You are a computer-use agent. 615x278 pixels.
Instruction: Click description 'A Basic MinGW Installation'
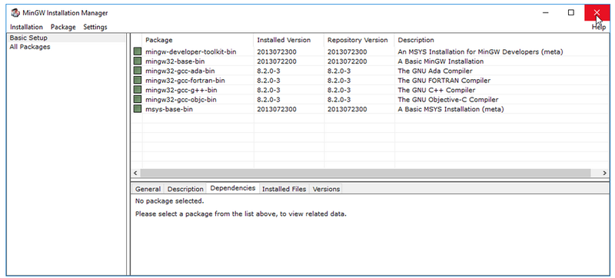coord(440,61)
